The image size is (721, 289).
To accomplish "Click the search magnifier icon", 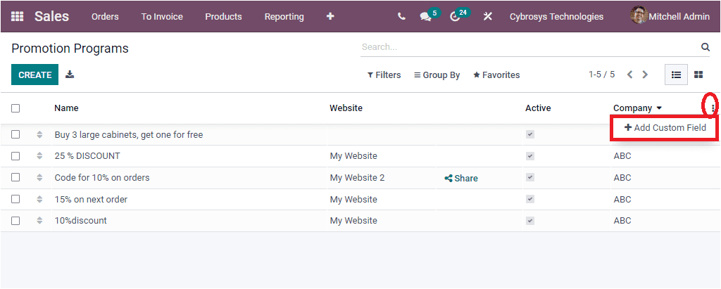I will pos(705,47).
